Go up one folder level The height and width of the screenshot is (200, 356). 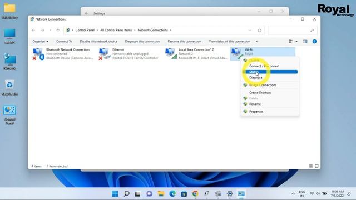coord(58,30)
